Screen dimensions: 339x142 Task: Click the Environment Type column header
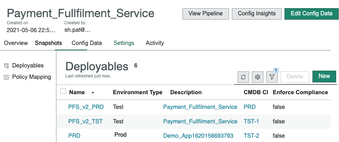(x=138, y=92)
